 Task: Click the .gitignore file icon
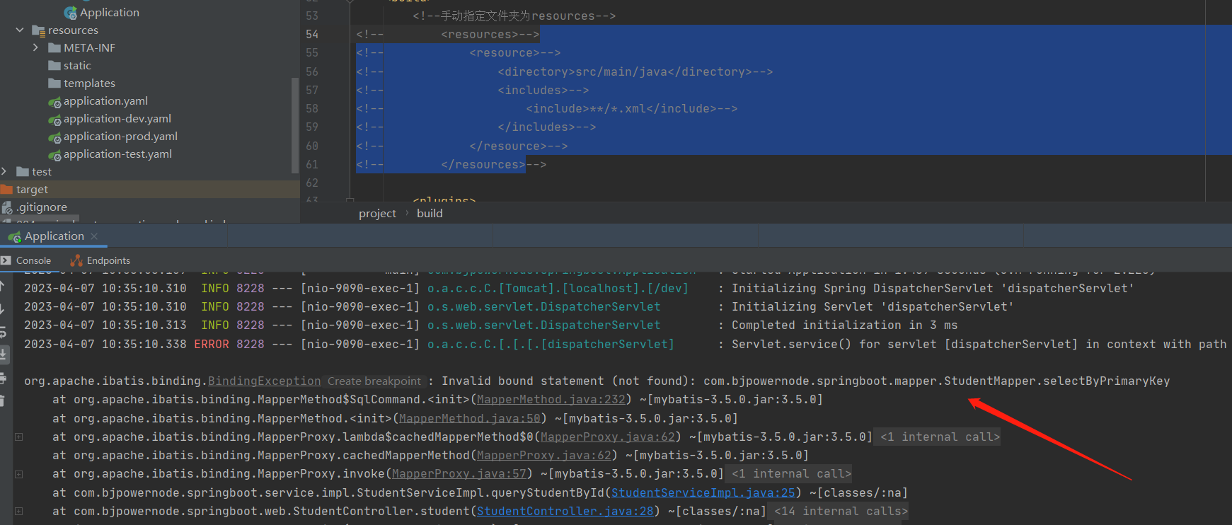(x=7, y=207)
